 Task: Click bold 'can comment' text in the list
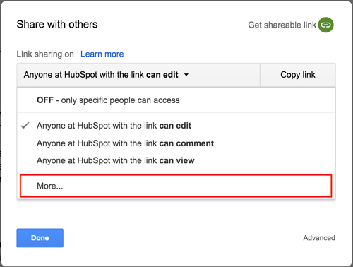click(x=186, y=143)
